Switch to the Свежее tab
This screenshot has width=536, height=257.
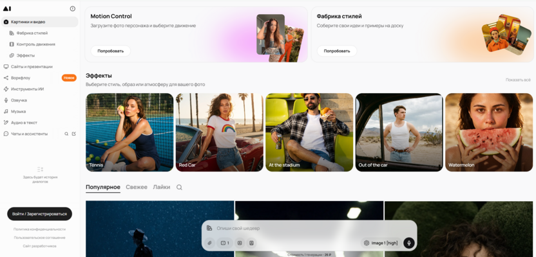(x=137, y=187)
